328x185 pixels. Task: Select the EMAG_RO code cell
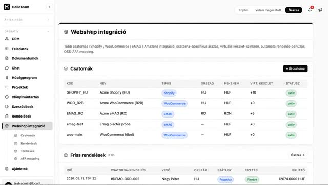(x=75, y=113)
